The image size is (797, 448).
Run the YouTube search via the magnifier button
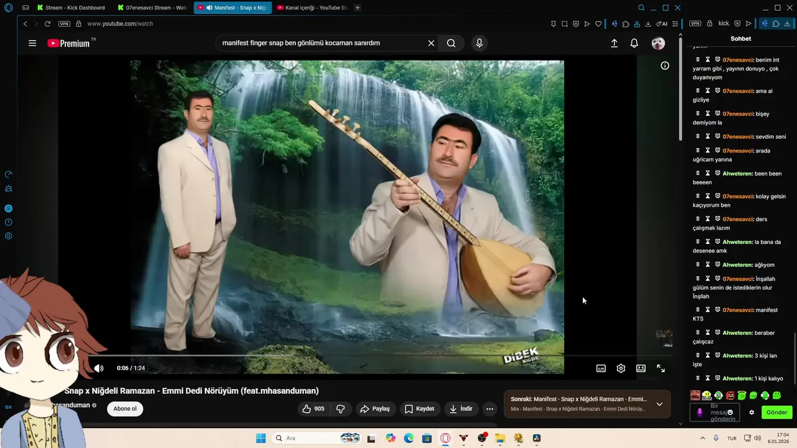(x=451, y=43)
